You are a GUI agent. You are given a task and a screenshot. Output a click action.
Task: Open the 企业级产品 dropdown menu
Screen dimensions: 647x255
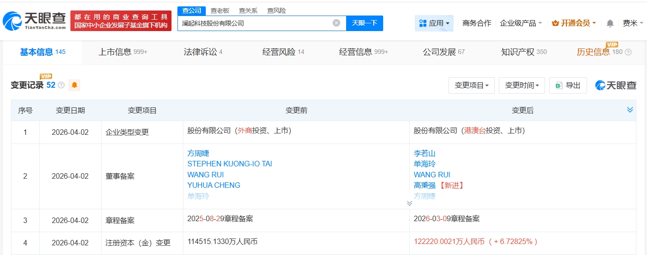click(x=521, y=23)
